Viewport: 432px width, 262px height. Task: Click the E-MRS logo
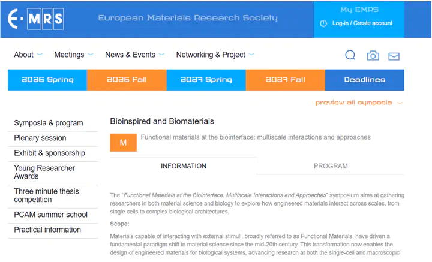point(36,19)
